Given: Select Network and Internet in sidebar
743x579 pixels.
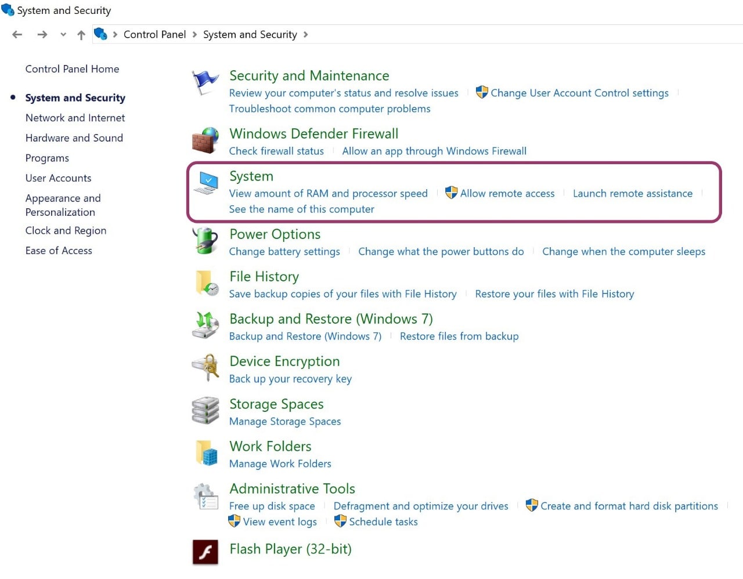Looking at the screenshot, I should pyautogui.click(x=75, y=118).
